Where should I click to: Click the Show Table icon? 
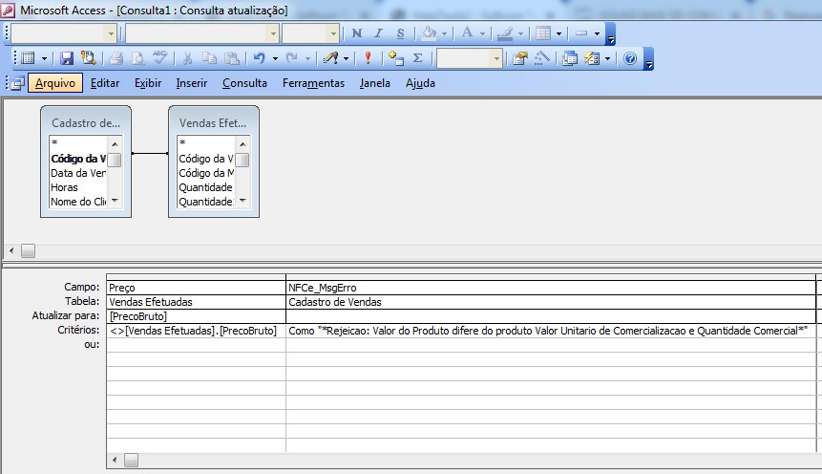(x=396, y=58)
